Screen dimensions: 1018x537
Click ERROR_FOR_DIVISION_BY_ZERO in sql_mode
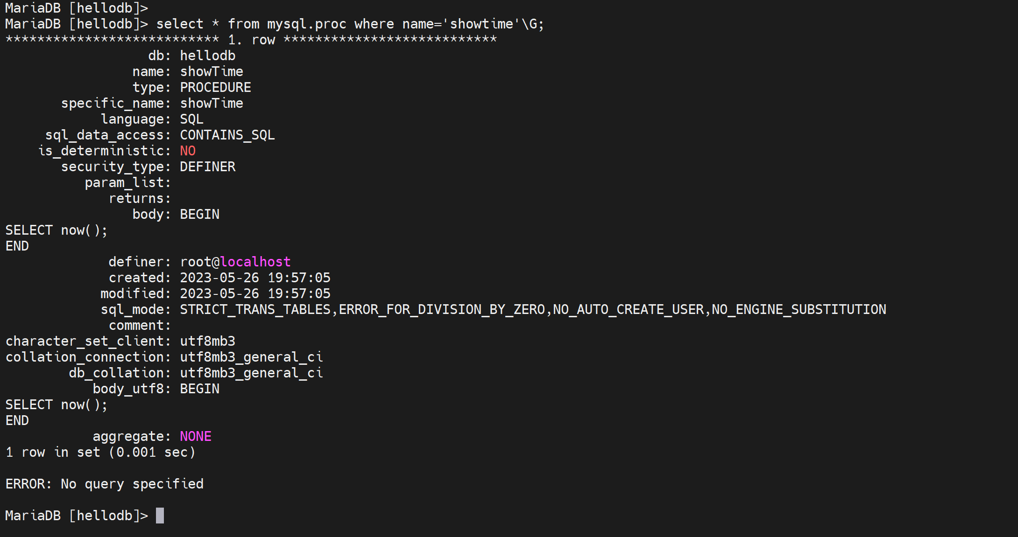pos(442,309)
